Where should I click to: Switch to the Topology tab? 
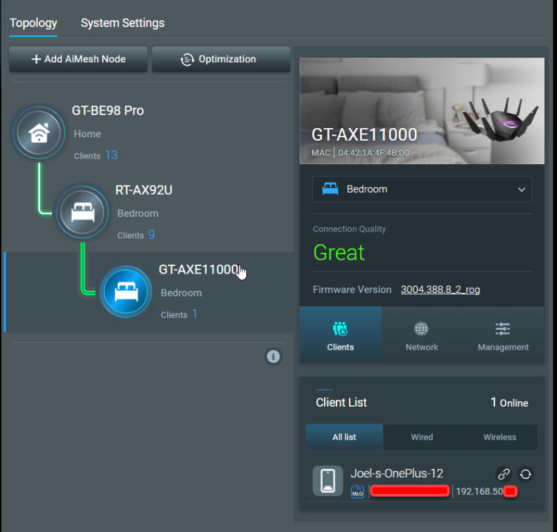click(x=33, y=23)
